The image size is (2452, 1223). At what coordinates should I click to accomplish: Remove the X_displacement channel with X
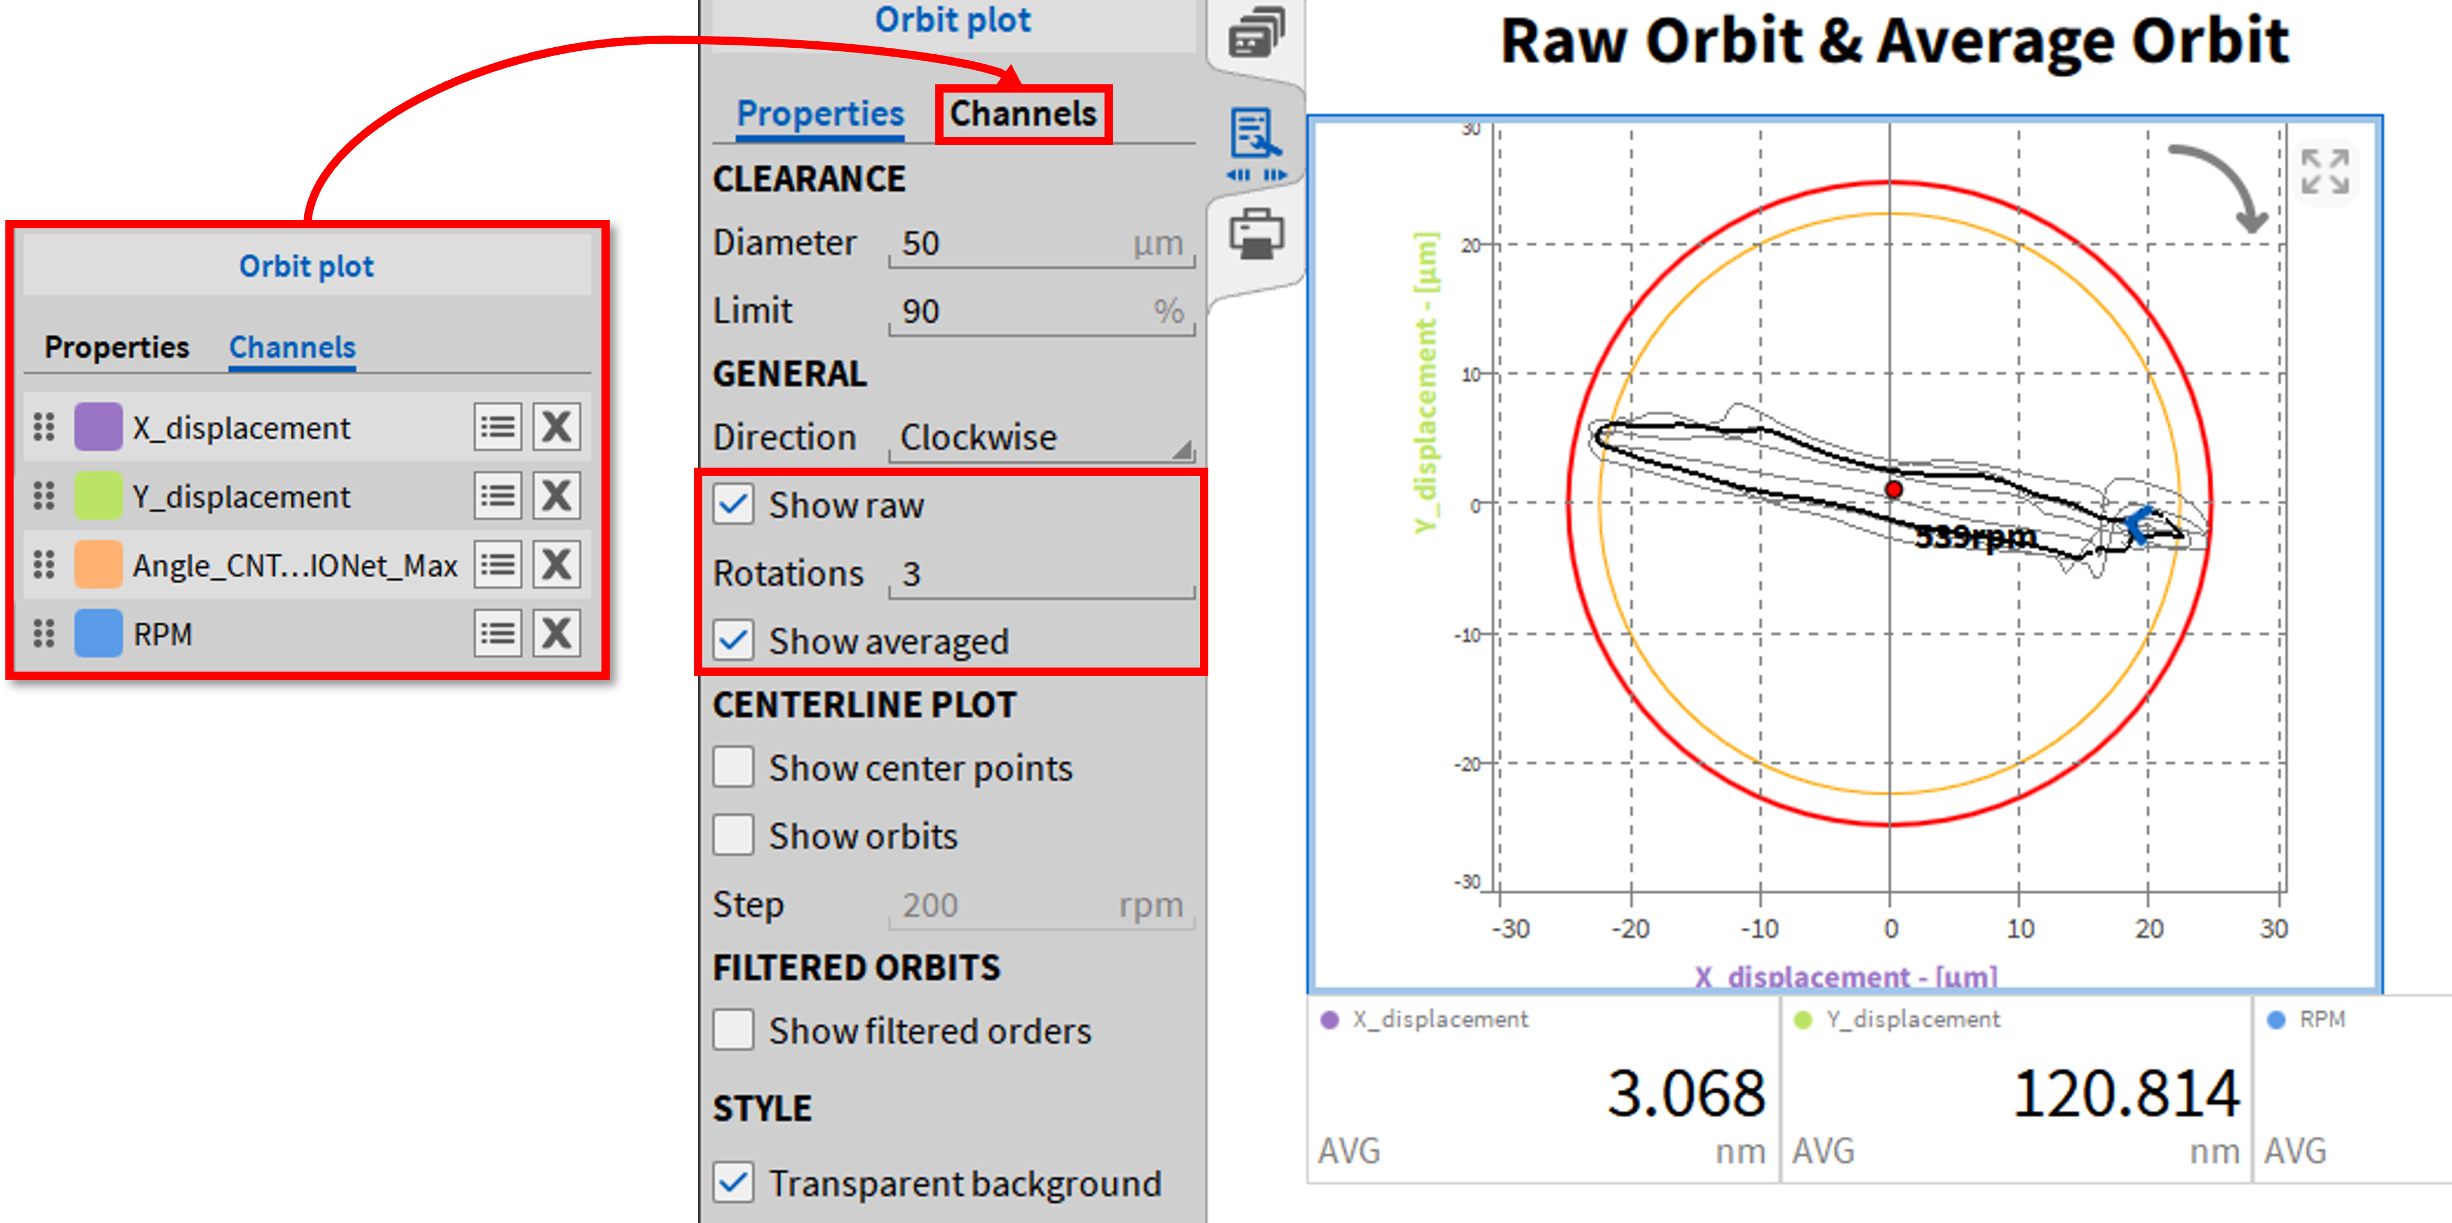pyautogui.click(x=556, y=426)
